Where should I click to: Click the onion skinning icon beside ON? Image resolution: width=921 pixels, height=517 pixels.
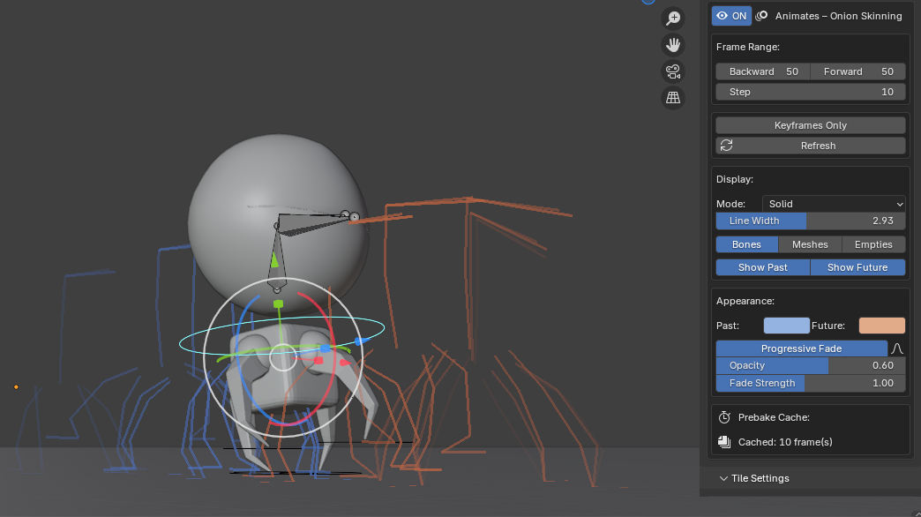pyautogui.click(x=763, y=16)
